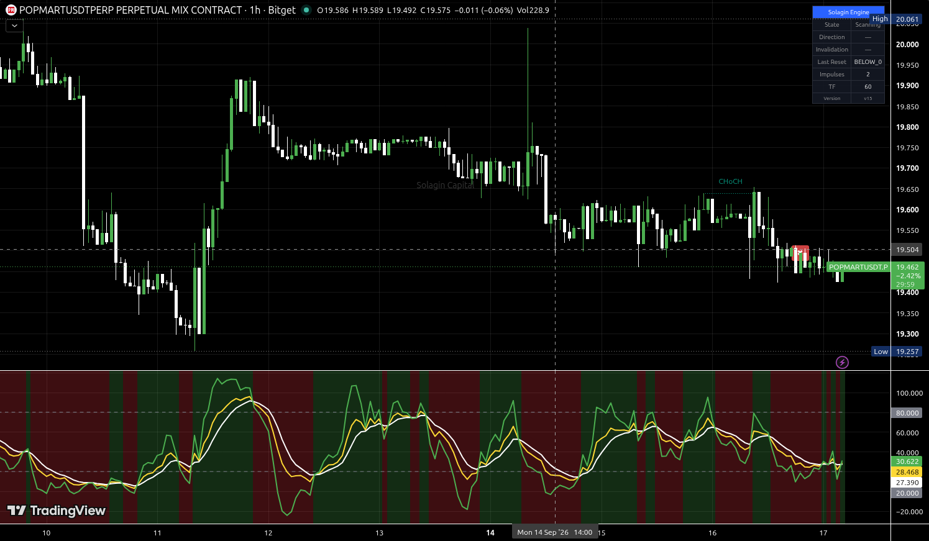The height and width of the screenshot is (541, 929).
Task: Click the −20.000 oscillator axis label
Action: click(x=909, y=512)
